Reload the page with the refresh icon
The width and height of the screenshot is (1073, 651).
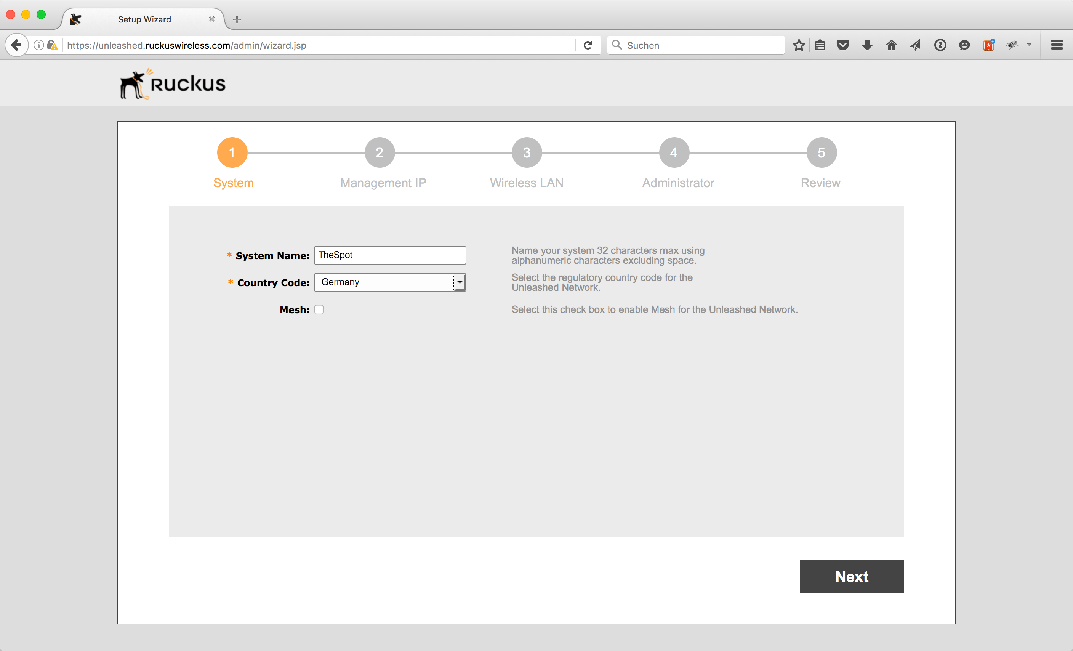click(x=588, y=45)
